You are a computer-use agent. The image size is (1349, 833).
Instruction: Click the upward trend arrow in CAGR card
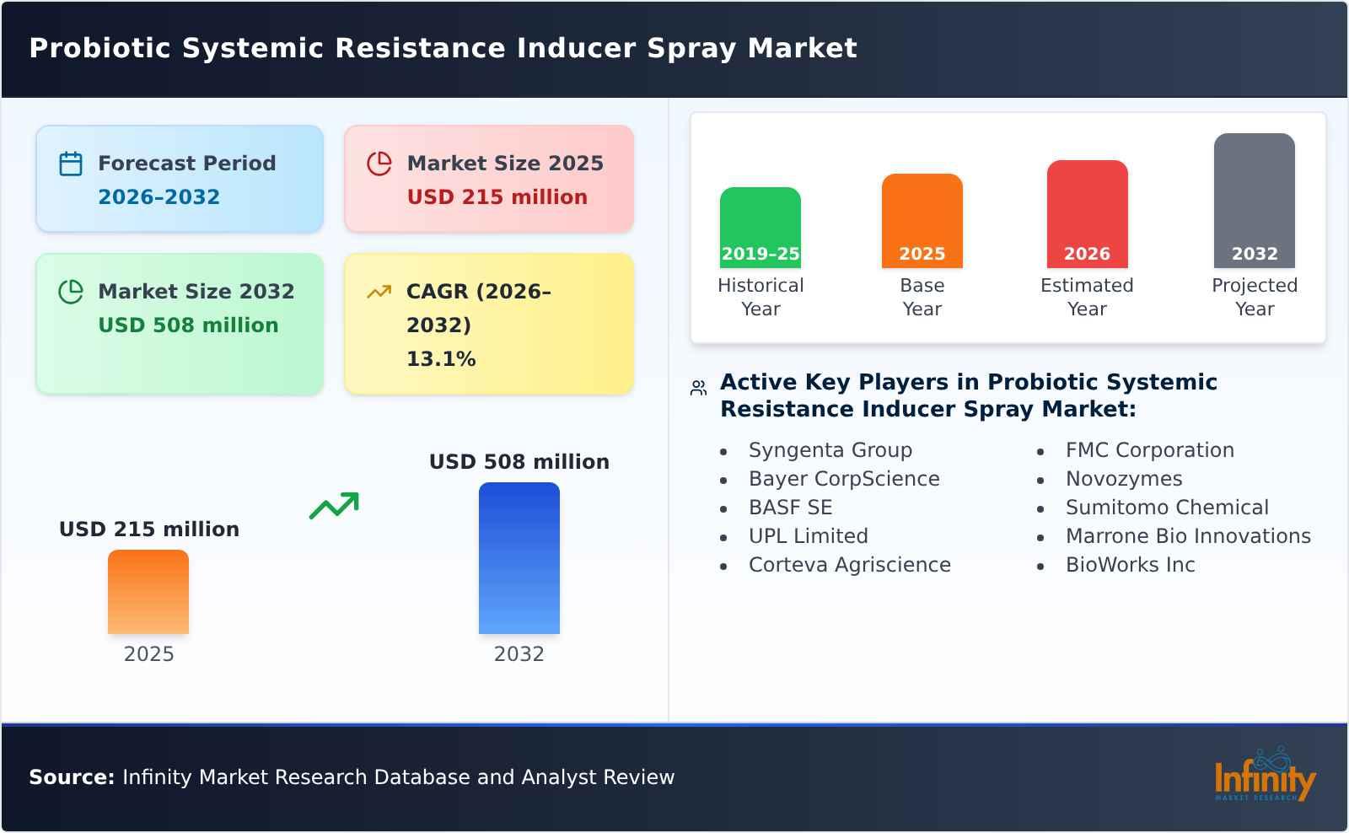point(379,290)
